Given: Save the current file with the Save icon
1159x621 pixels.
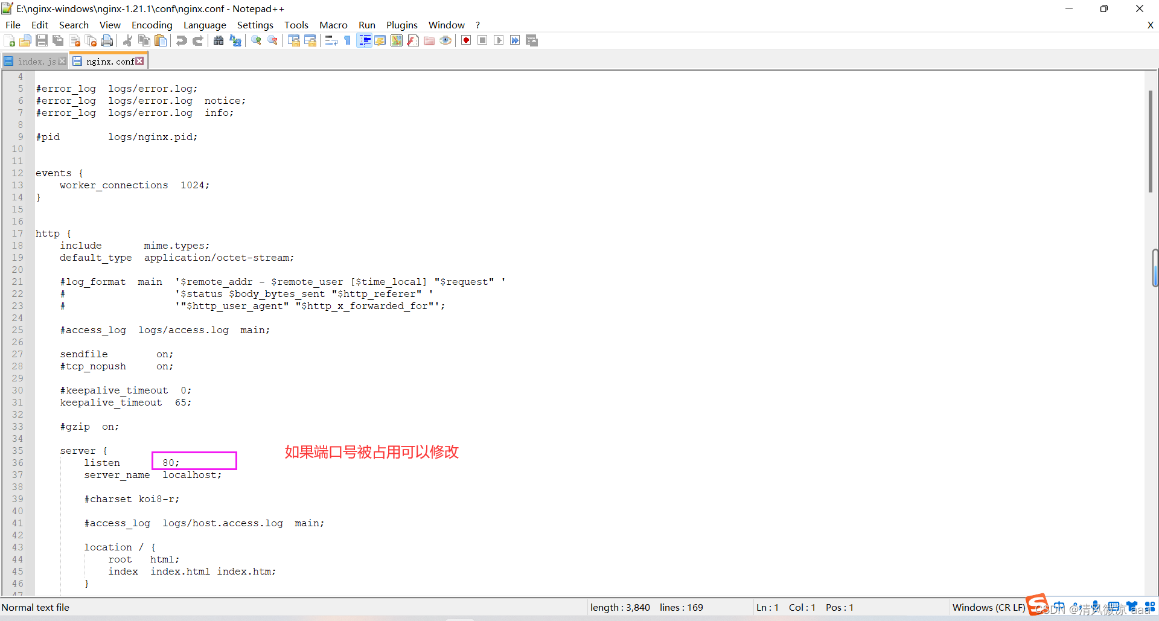Looking at the screenshot, I should 42,40.
